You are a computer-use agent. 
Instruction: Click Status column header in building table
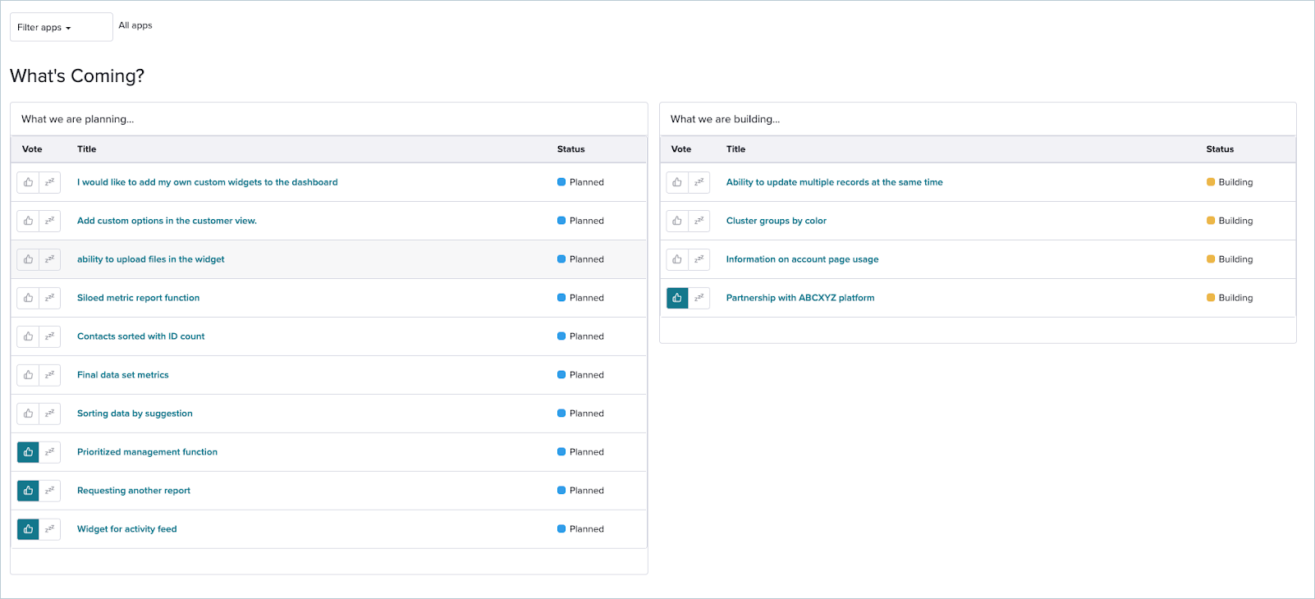[1220, 149]
